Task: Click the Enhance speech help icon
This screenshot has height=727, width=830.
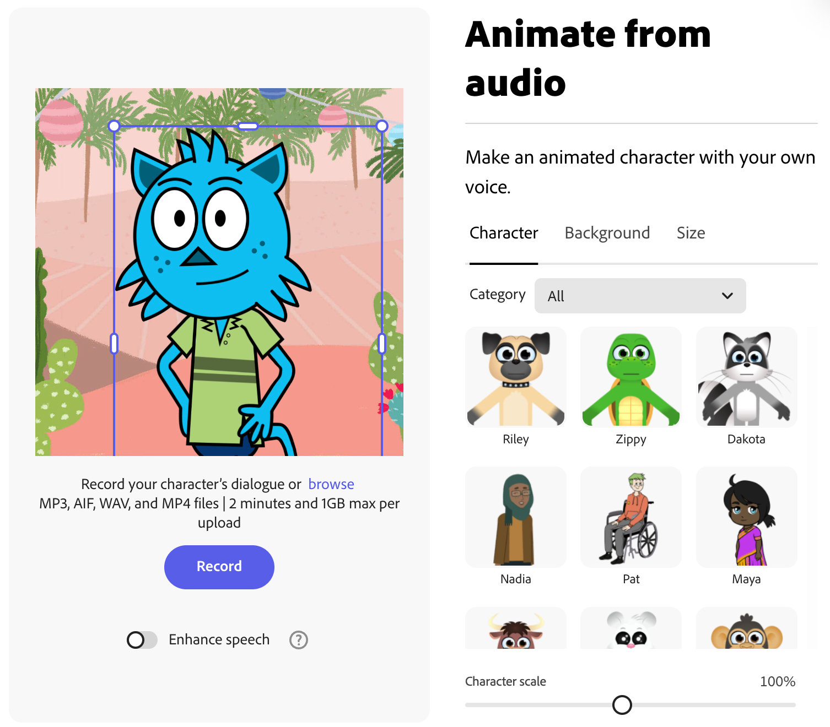Action: [x=299, y=640]
